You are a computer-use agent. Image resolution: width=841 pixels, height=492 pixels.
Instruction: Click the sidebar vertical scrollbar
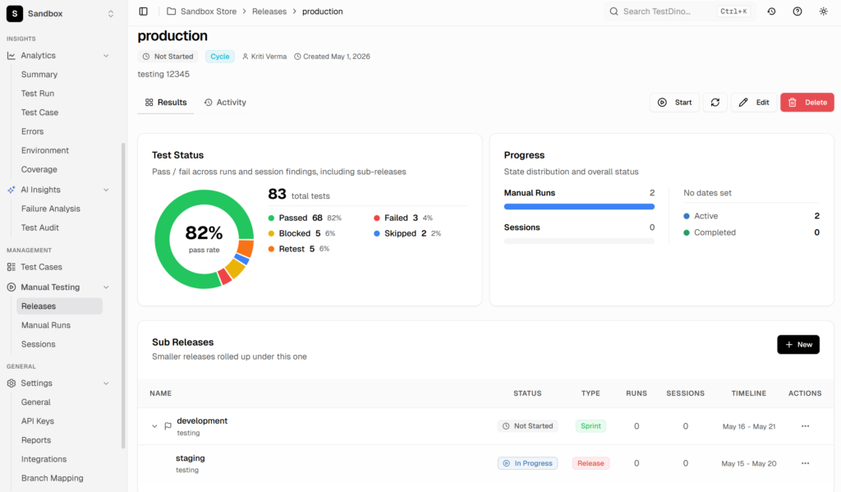tap(123, 295)
